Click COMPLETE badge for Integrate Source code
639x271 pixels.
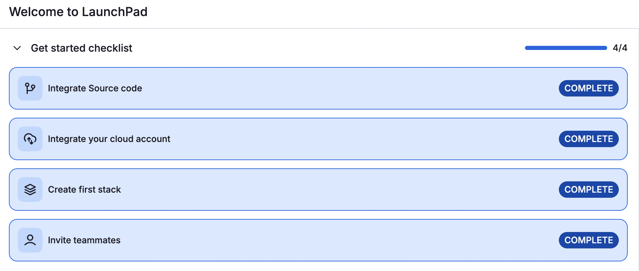(589, 88)
